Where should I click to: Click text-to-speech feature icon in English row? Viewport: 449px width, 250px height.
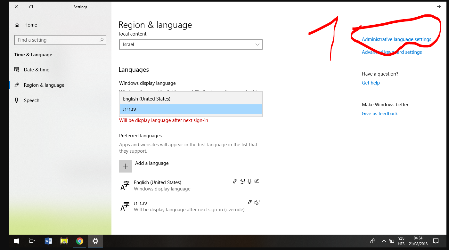coord(242,181)
